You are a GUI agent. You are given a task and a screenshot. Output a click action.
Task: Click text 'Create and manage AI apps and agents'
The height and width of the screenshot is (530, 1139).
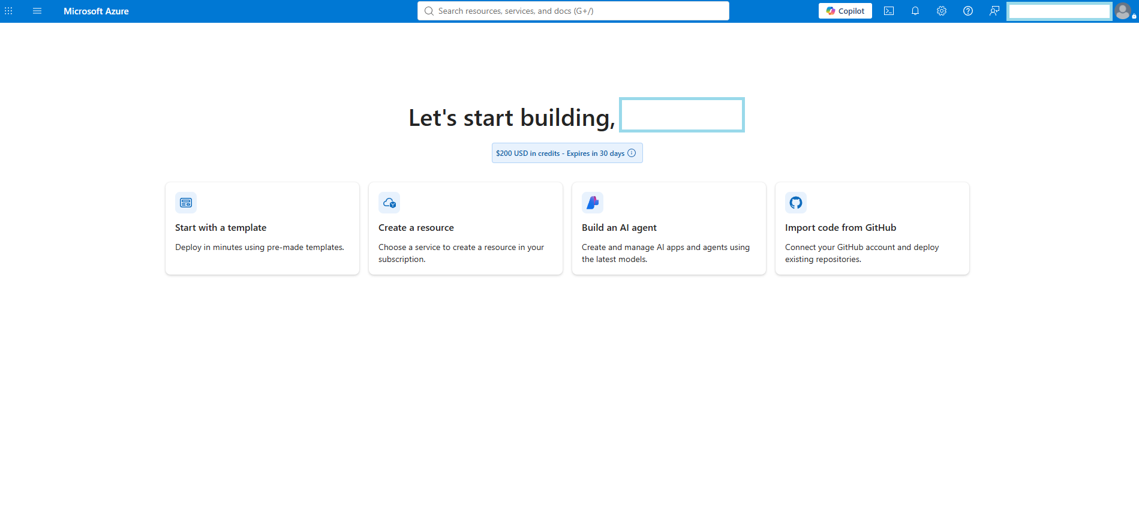(654, 247)
